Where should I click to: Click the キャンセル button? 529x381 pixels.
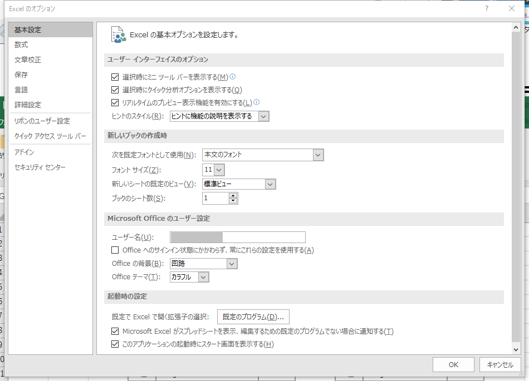[x=500, y=364]
